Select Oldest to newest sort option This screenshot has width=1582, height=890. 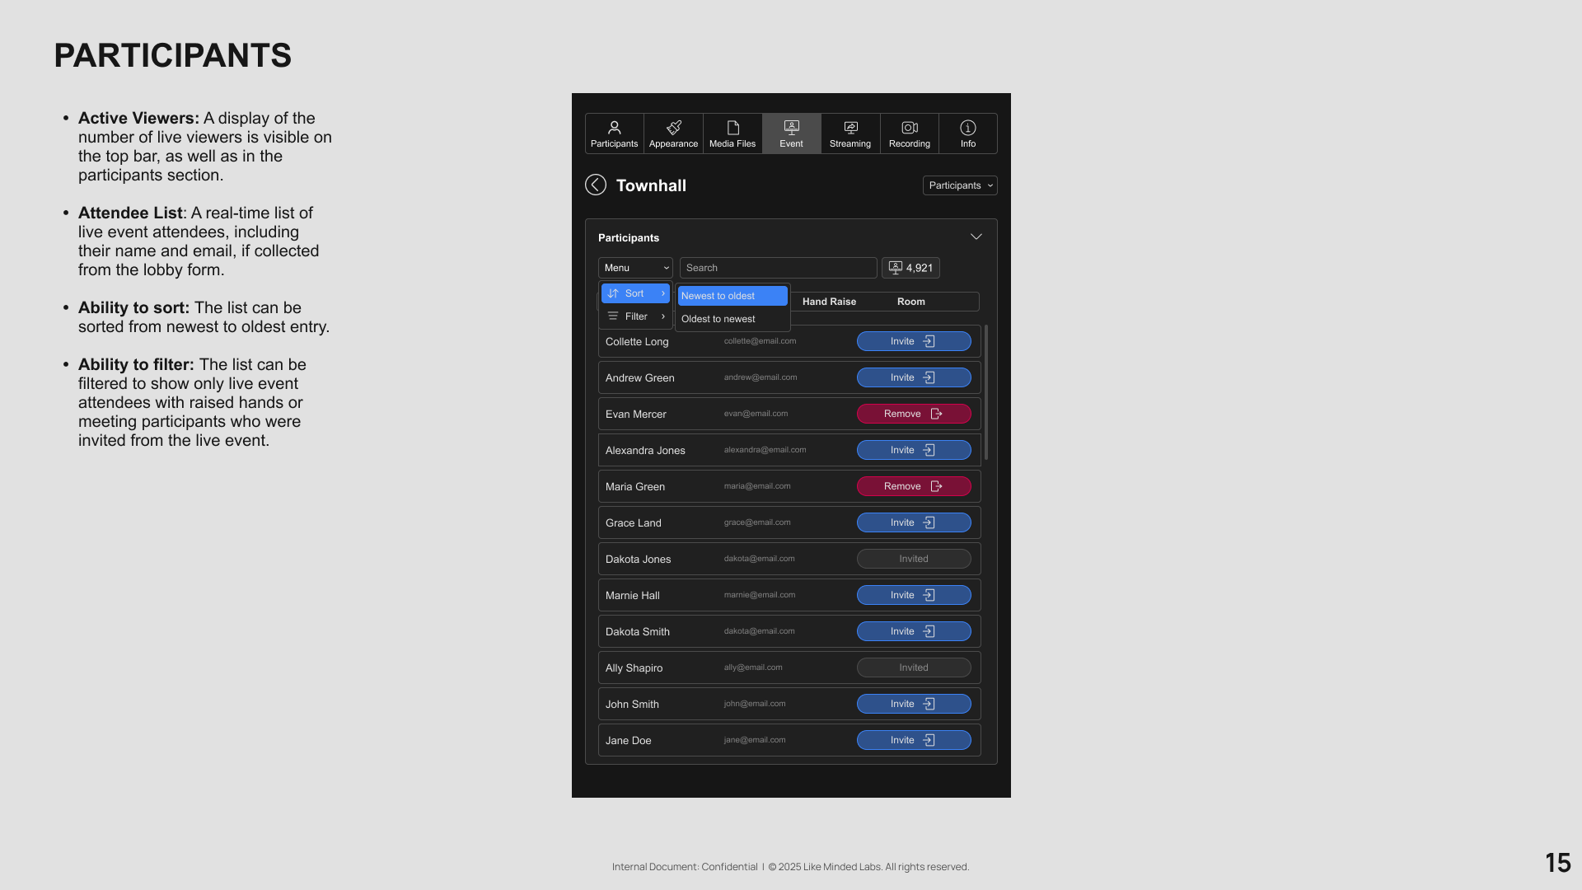coord(732,319)
